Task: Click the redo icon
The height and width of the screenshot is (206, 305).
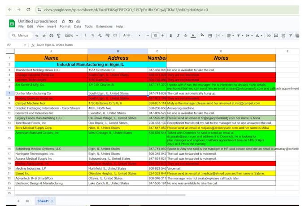Action: coord(44,35)
